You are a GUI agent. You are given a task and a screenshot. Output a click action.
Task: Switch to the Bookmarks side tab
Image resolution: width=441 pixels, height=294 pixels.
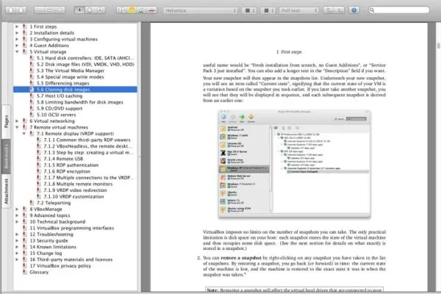(6, 157)
